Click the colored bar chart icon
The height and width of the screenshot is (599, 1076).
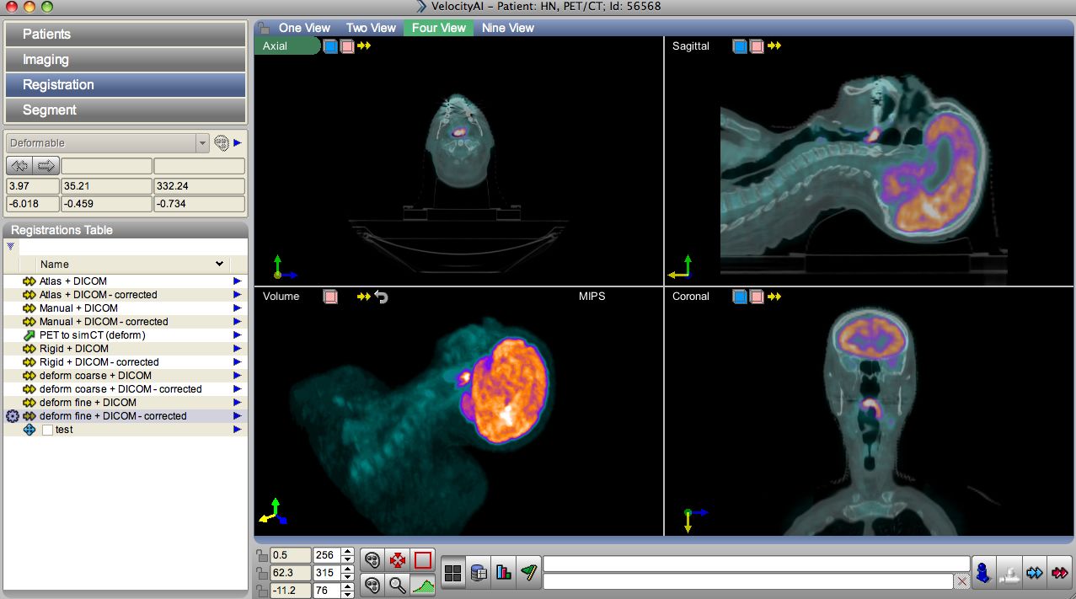pos(504,573)
